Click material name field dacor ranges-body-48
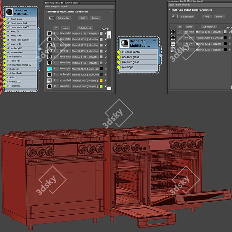The width and height of the screenshot is (232, 232). click(79, 7)
